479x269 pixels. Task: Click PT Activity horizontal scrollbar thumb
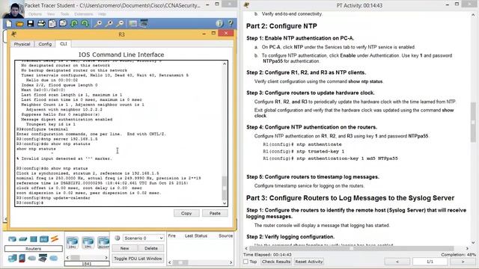352,248
